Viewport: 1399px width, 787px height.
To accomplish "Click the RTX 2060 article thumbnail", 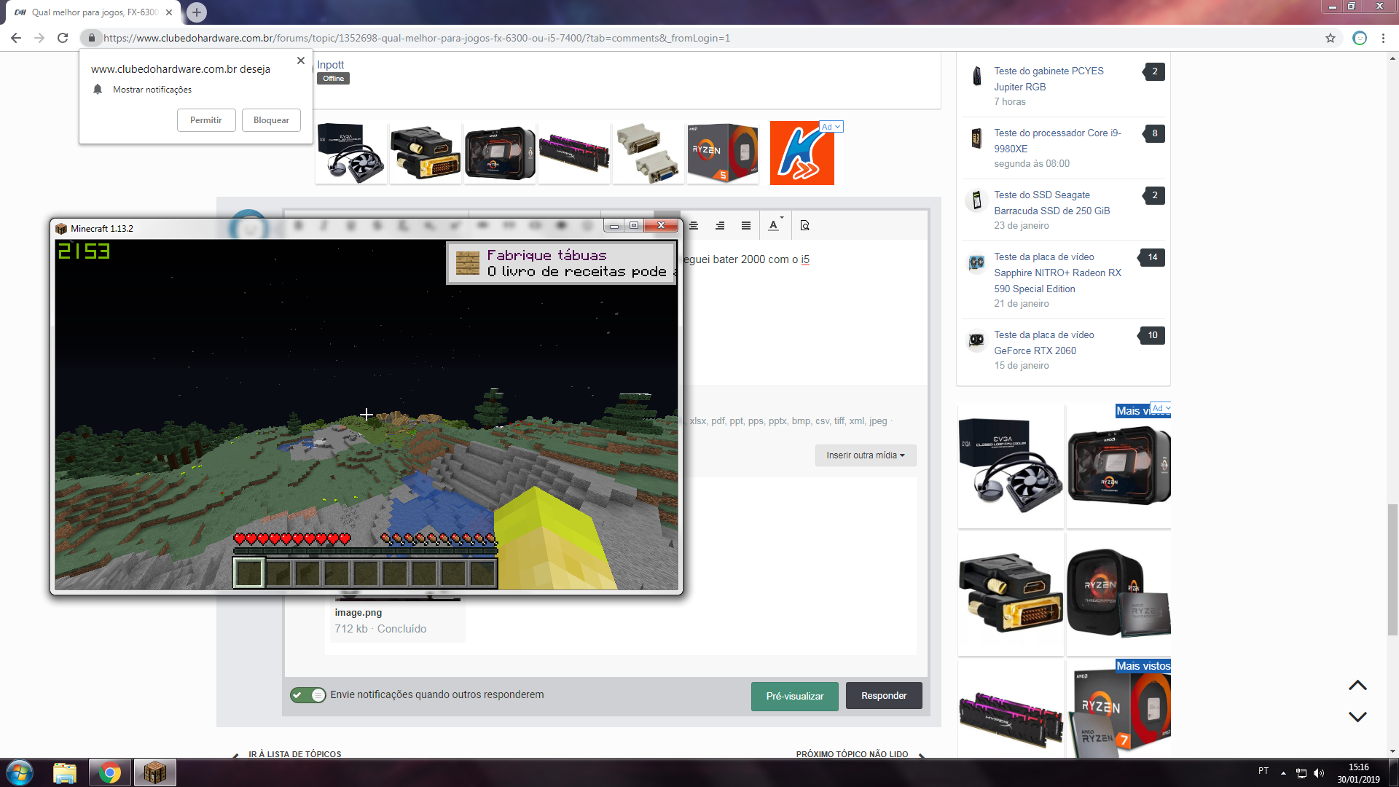I will tap(976, 340).
